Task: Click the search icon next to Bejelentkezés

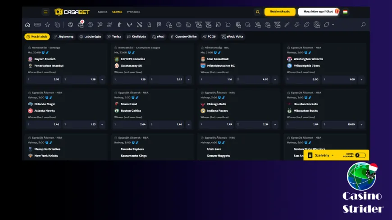Action: (x=258, y=12)
